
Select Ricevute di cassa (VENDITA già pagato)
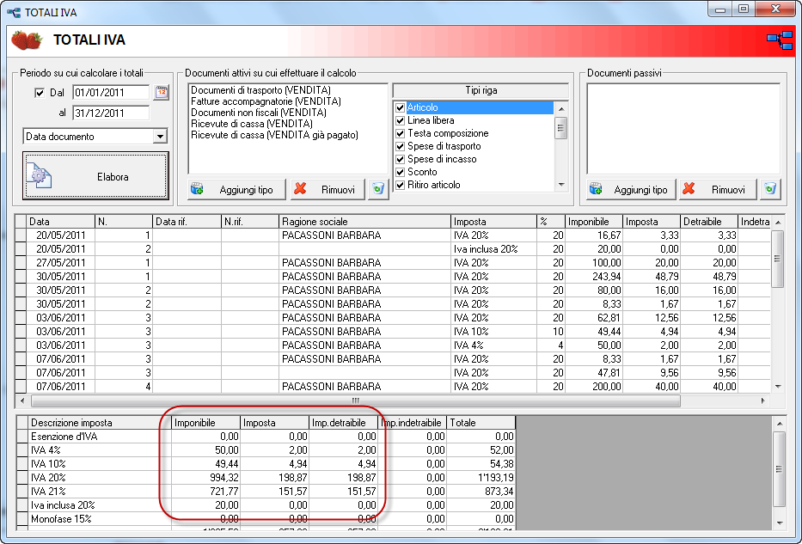pos(275,135)
